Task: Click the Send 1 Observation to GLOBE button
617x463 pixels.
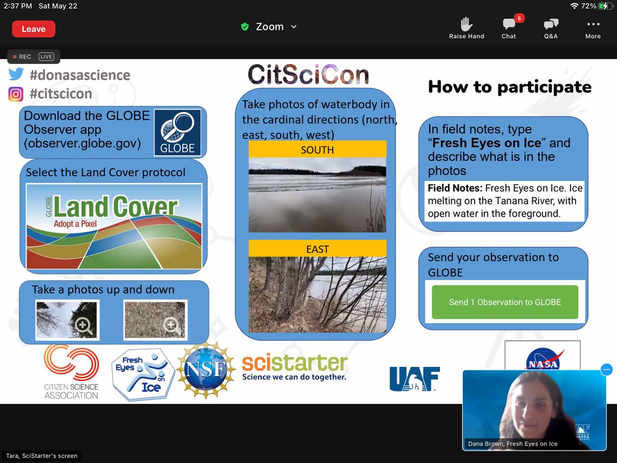Action: 504,303
